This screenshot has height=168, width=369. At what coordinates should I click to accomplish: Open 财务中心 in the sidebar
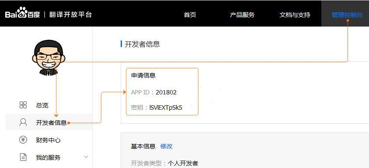pyautogui.click(x=48, y=140)
